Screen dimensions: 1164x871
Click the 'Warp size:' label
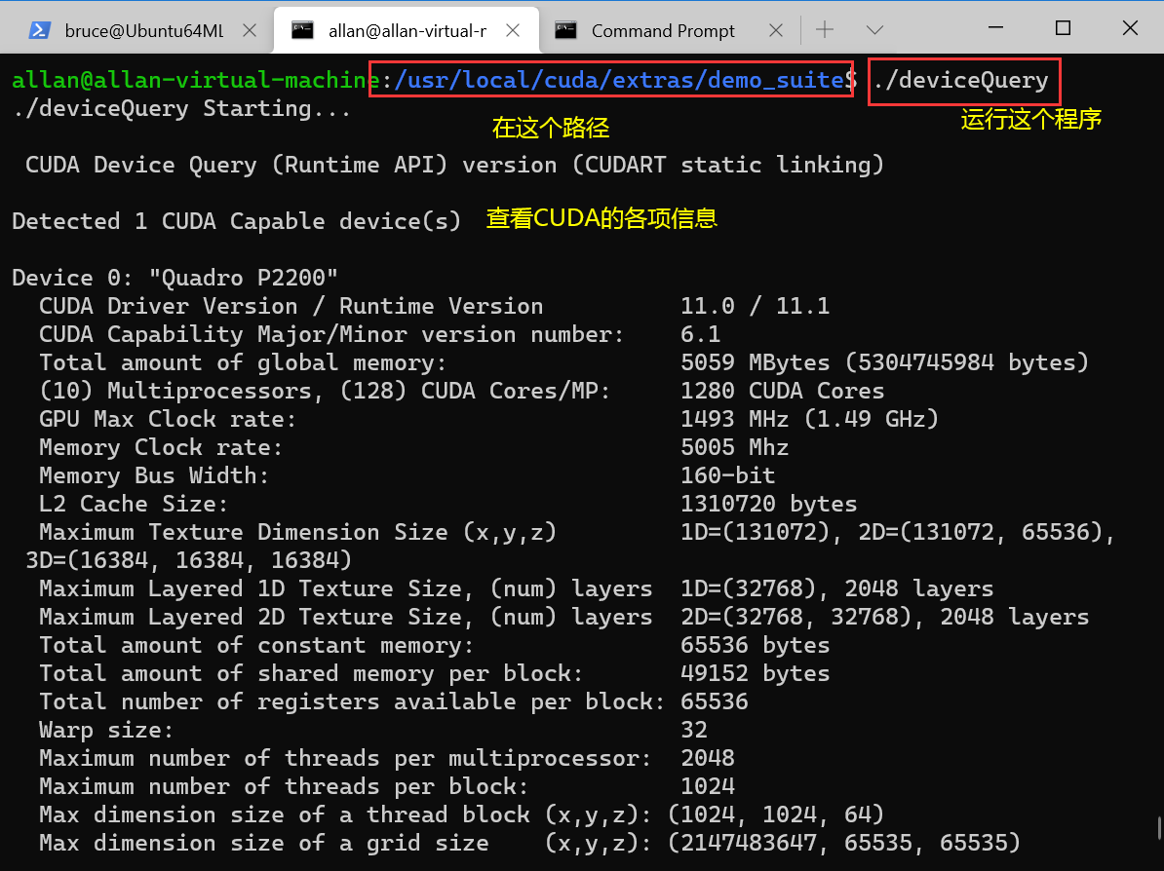point(105,730)
